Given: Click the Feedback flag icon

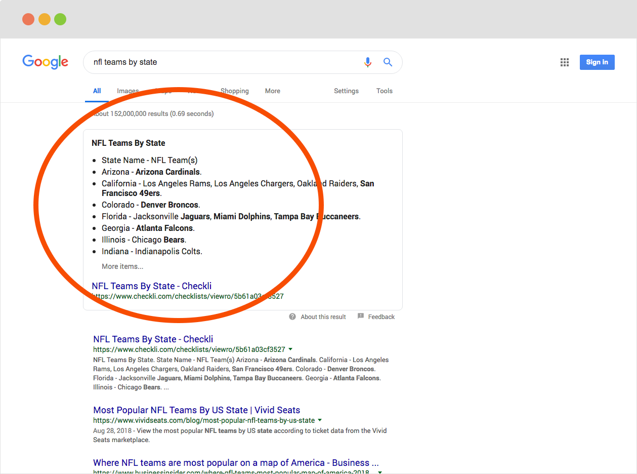Looking at the screenshot, I should click(x=361, y=317).
